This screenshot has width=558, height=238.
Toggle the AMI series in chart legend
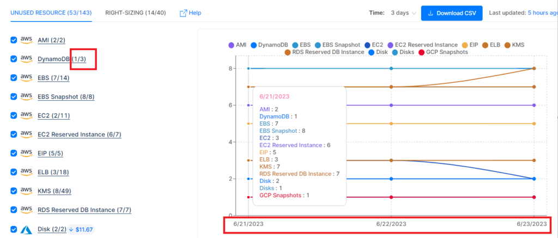[237, 45]
